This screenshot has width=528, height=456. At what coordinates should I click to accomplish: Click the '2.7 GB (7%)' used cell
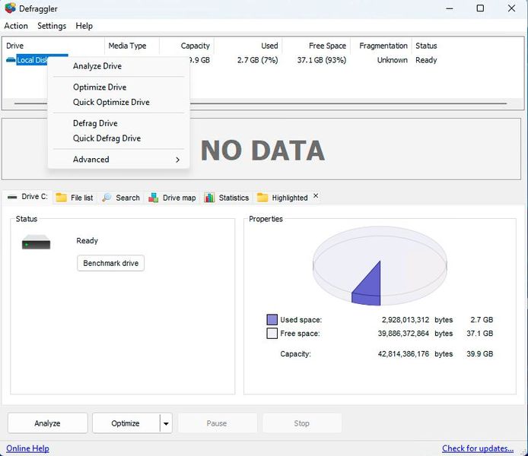258,60
